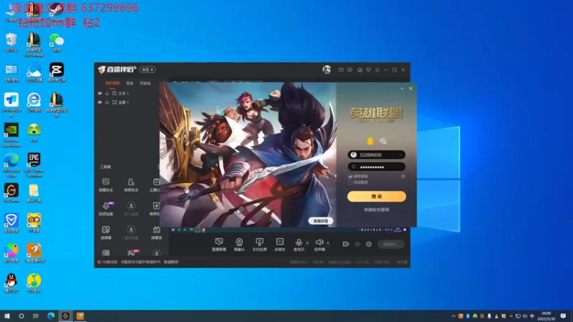This screenshot has width=573, height=322.
Task: Check the remember password checkbox
Action: point(350,176)
